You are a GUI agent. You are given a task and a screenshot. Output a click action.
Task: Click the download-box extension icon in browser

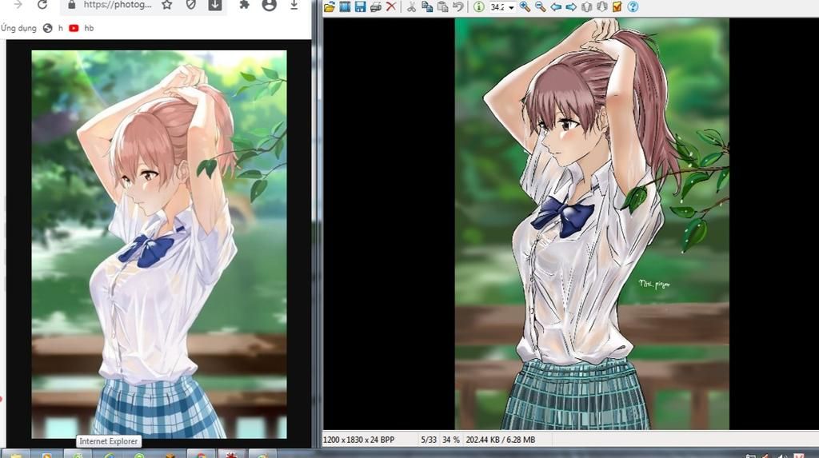click(215, 6)
